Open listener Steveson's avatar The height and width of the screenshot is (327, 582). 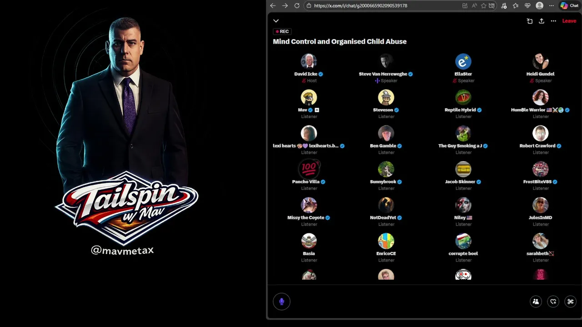coord(386,97)
